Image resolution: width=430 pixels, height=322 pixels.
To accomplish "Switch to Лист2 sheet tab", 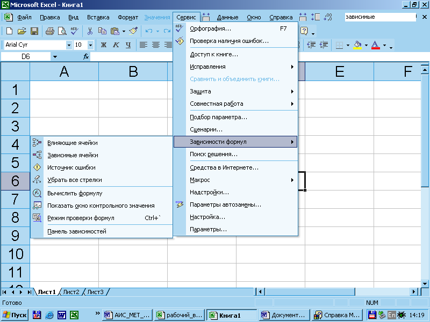I will coord(71,292).
